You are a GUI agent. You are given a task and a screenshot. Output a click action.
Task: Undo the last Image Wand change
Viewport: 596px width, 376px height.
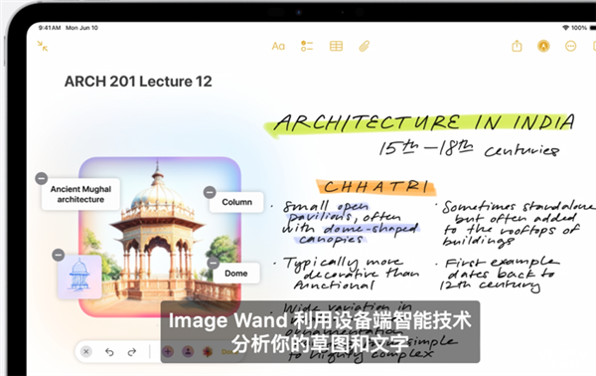[x=109, y=352]
